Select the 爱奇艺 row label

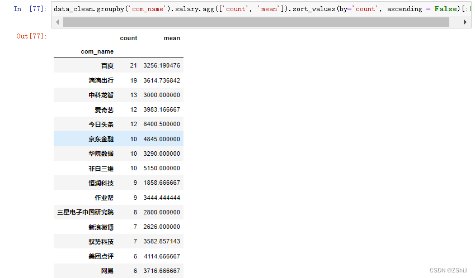point(104,109)
